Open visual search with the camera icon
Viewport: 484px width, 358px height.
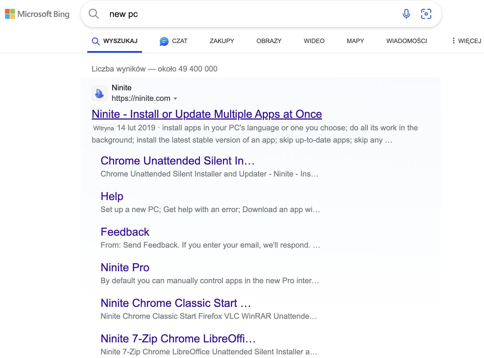426,14
